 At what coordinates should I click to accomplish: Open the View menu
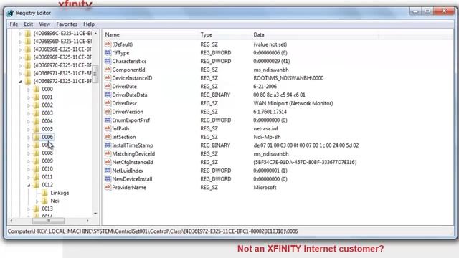tap(44, 24)
